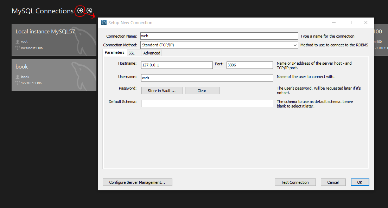Click the Workbench icon in dialog title bar
Viewport: 388px width, 208px height.
(x=104, y=22)
